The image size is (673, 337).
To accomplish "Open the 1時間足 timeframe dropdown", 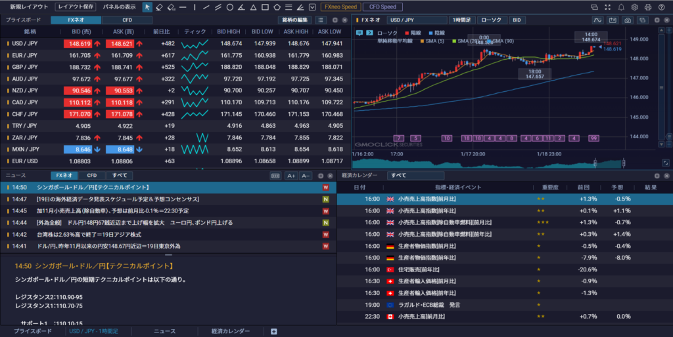I will coord(461,20).
